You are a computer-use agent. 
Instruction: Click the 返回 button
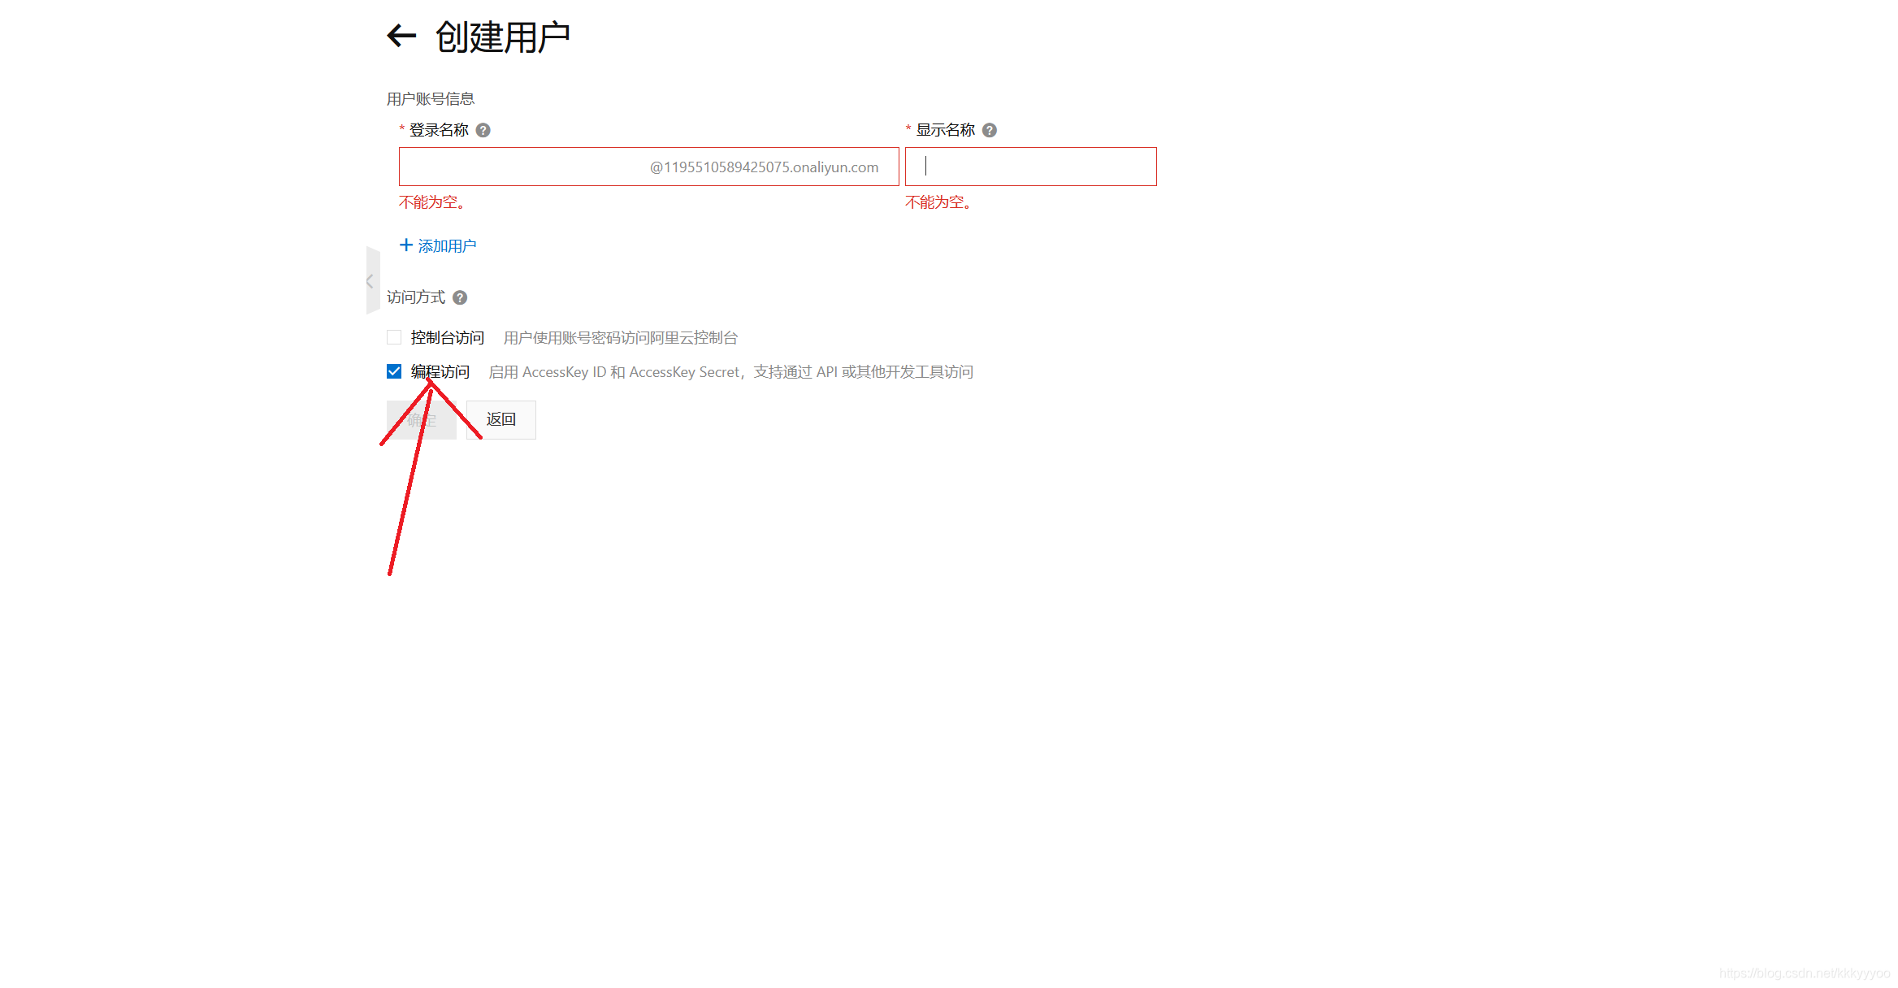click(x=501, y=419)
